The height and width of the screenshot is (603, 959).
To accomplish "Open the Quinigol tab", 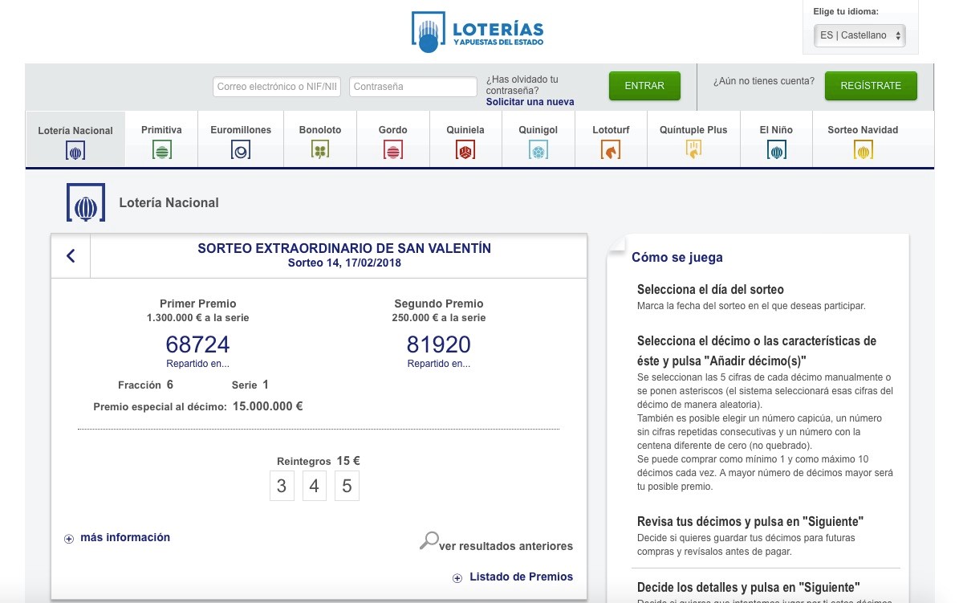I will [x=538, y=139].
